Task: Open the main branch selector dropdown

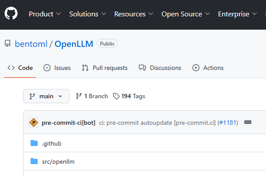Action: point(46,96)
